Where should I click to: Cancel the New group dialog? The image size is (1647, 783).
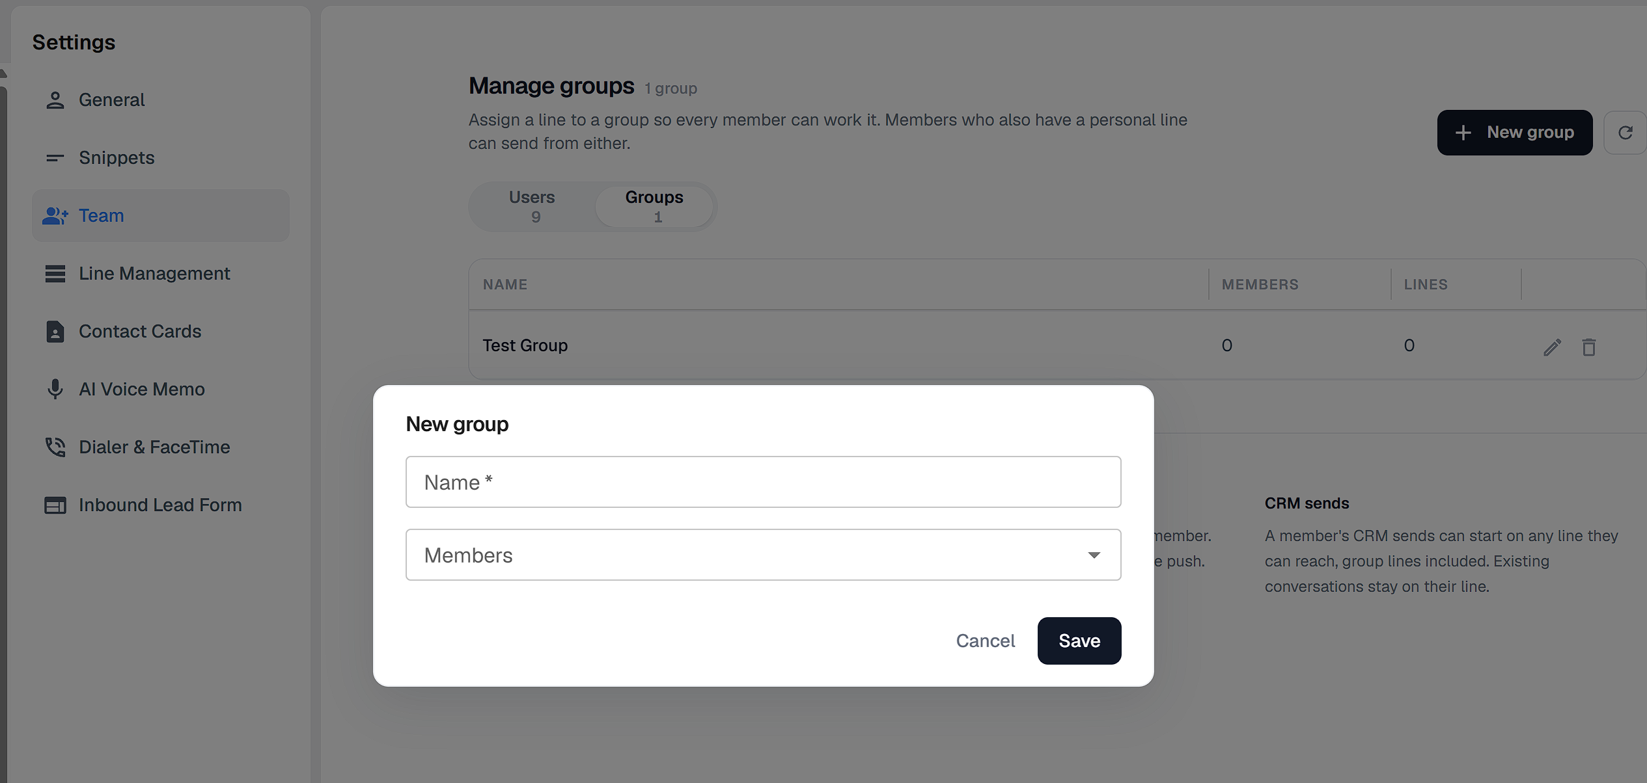click(x=986, y=641)
